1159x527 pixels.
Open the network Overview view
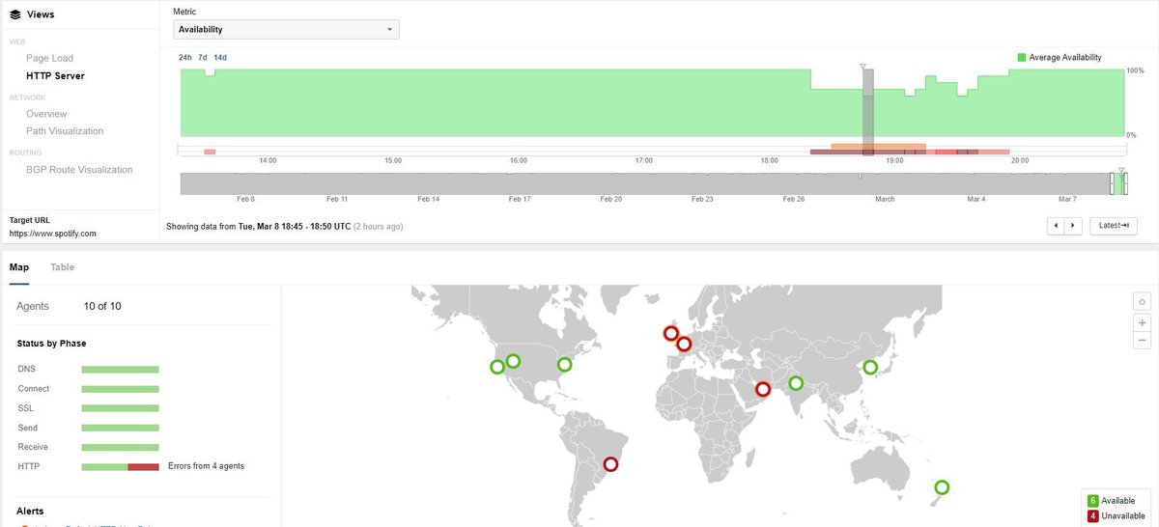[x=46, y=114]
